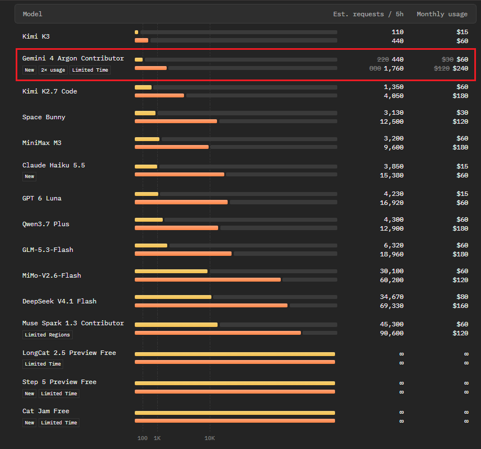This screenshot has height=449, width=481.
Task: Select the DeepSeek V4.1 Flash model name
Action: pos(59,301)
